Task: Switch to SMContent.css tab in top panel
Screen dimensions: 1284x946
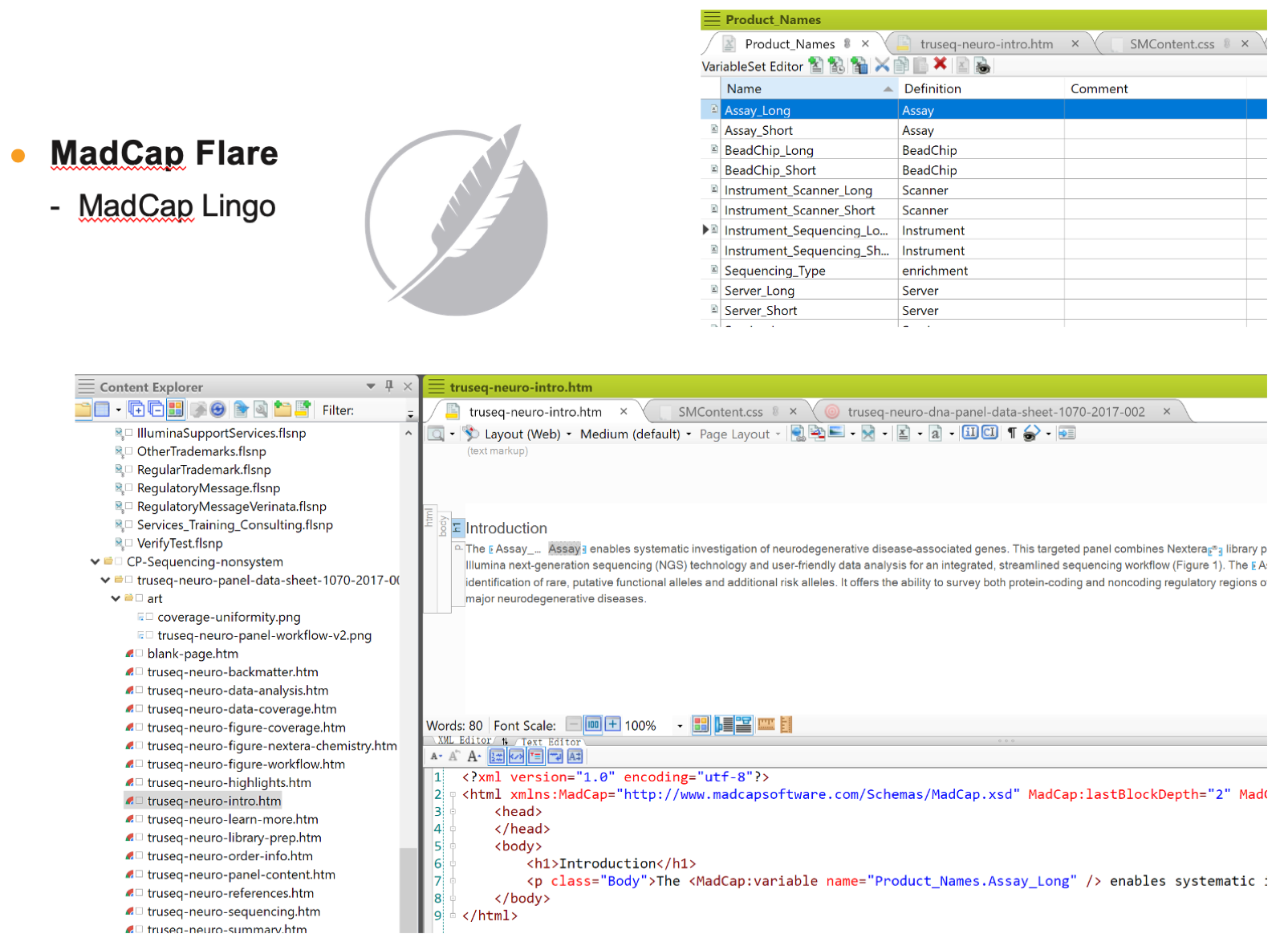Action: pyautogui.click(x=1172, y=44)
